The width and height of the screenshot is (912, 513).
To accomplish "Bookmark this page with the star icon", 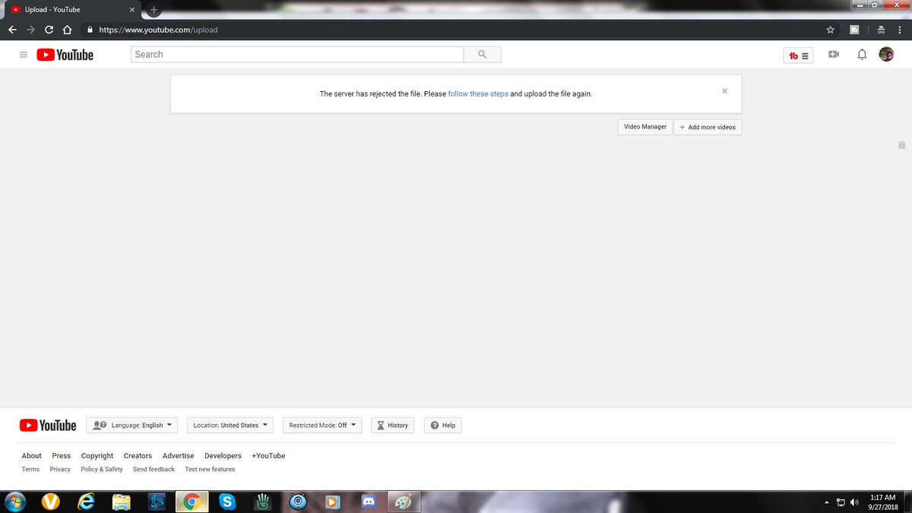I will (x=830, y=30).
